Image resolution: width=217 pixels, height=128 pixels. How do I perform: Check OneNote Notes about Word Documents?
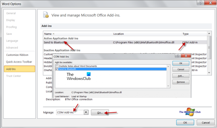click(x=57, y=66)
